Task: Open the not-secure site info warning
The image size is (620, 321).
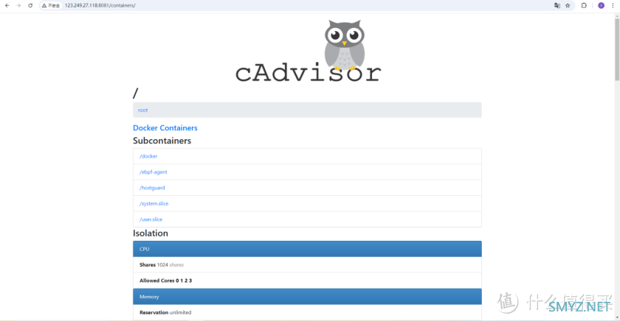Action: pyautogui.click(x=51, y=5)
